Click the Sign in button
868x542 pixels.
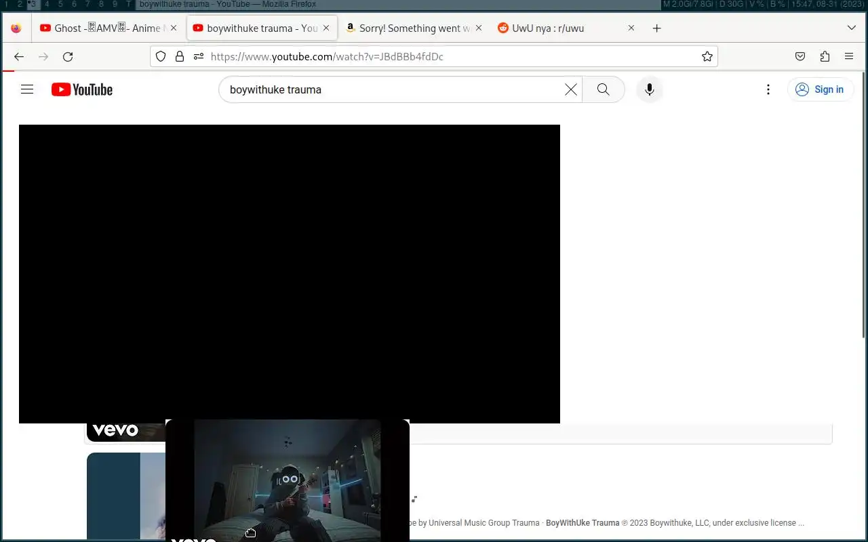point(821,89)
